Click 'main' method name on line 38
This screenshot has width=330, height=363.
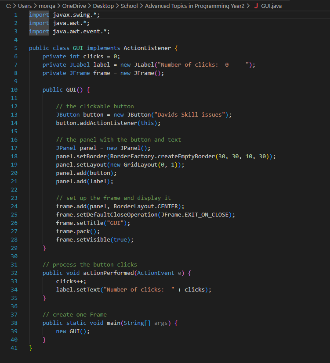(113, 323)
